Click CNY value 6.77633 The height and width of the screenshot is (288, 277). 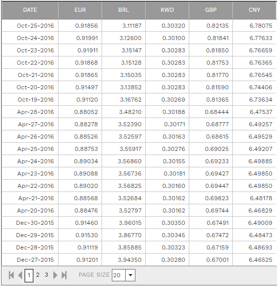point(261,38)
